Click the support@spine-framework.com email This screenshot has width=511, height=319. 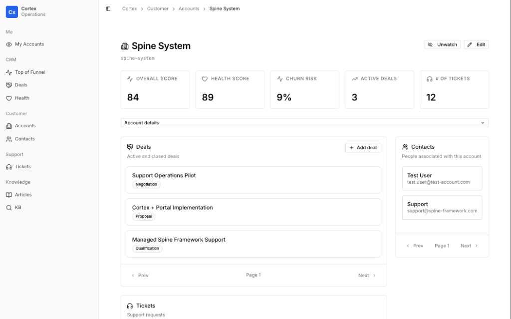click(442, 211)
